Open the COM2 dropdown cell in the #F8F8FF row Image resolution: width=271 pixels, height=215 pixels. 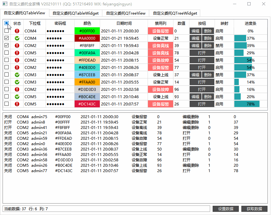tap(34, 46)
